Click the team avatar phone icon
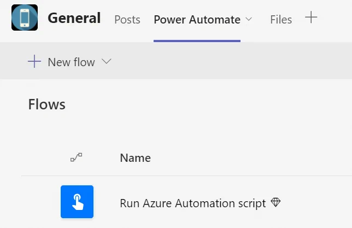 tap(25, 17)
